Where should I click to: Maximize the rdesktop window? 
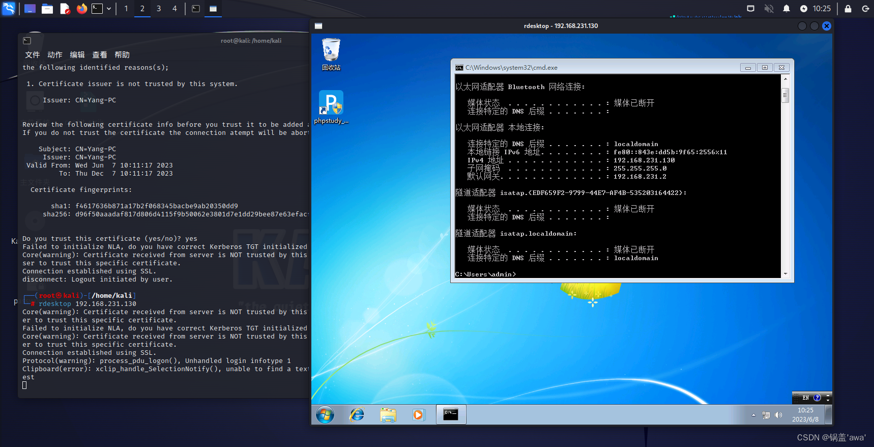(814, 26)
